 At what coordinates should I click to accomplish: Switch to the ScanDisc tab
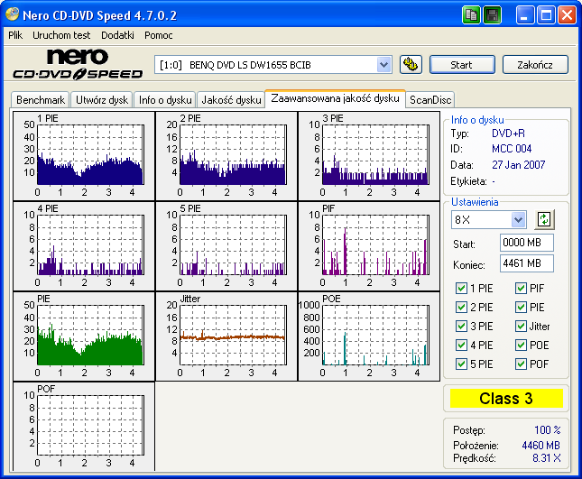click(430, 100)
